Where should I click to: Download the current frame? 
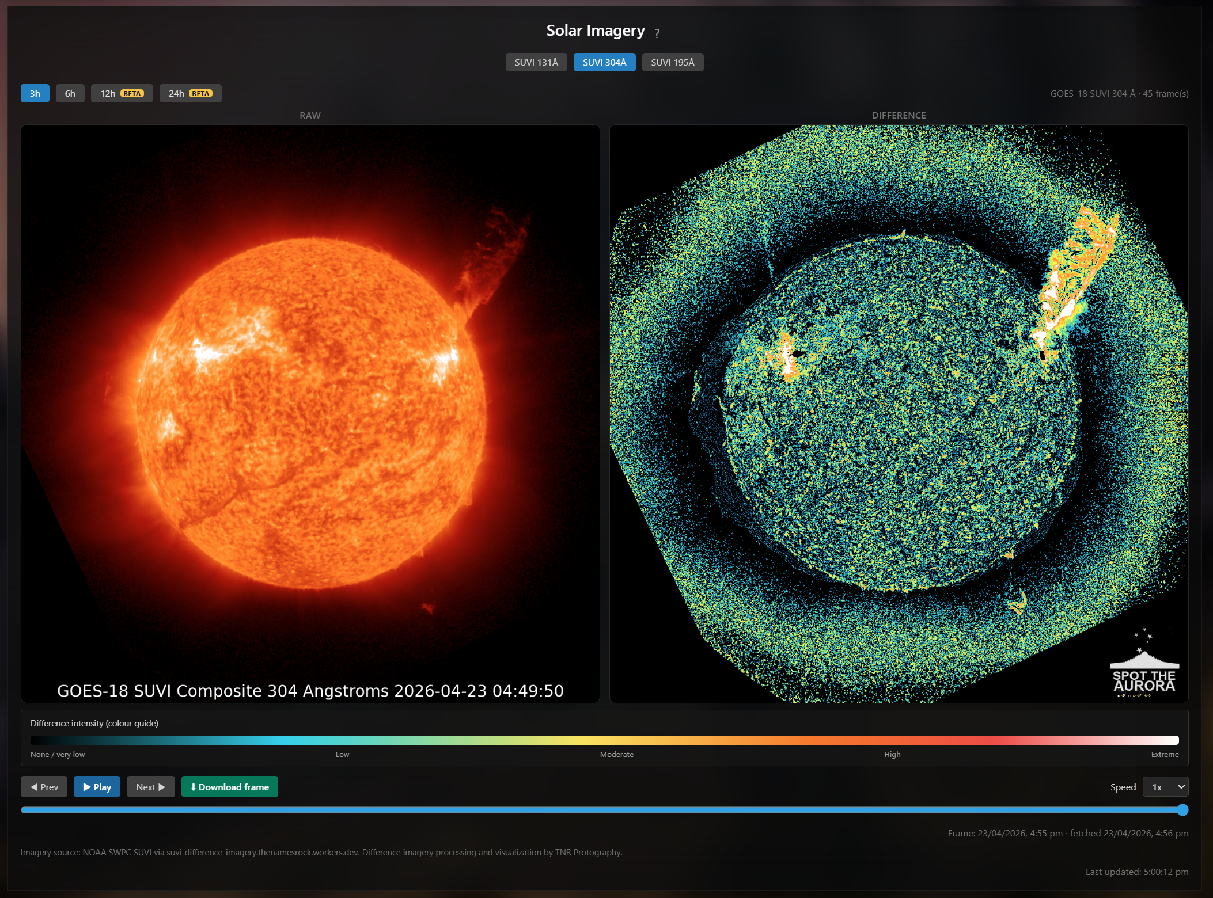pos(230,787)
